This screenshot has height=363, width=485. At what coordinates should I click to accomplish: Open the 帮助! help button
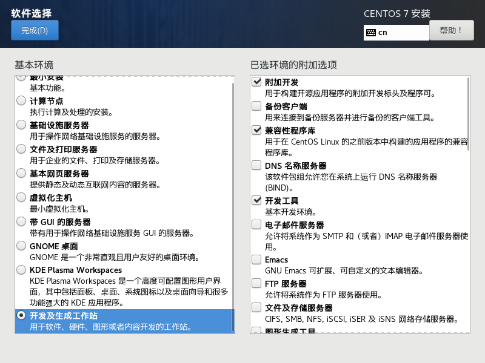(451, 30)
